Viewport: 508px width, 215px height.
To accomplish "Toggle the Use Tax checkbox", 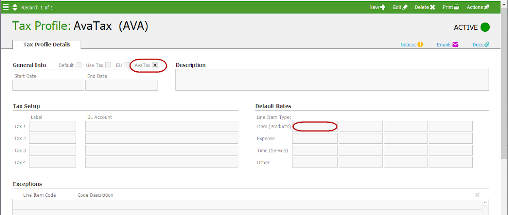I will [x=108, y=65].
